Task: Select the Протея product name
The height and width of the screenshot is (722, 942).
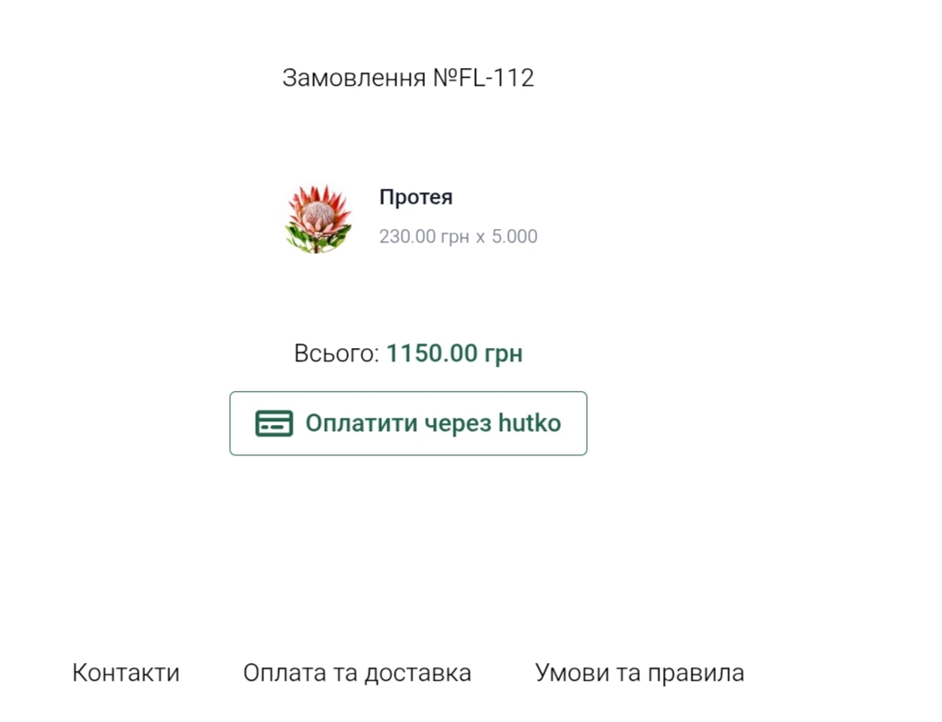Action: 416,197
